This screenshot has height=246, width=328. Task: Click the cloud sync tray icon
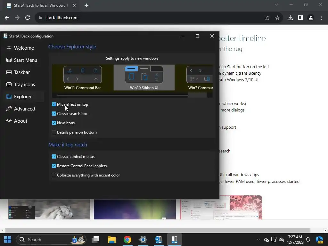tap(282, 240)
